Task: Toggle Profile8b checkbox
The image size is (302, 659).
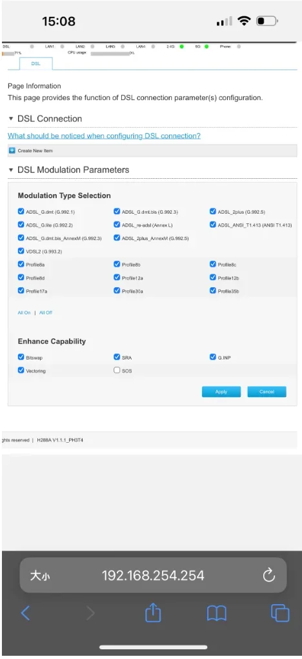Action: (117, 265)
